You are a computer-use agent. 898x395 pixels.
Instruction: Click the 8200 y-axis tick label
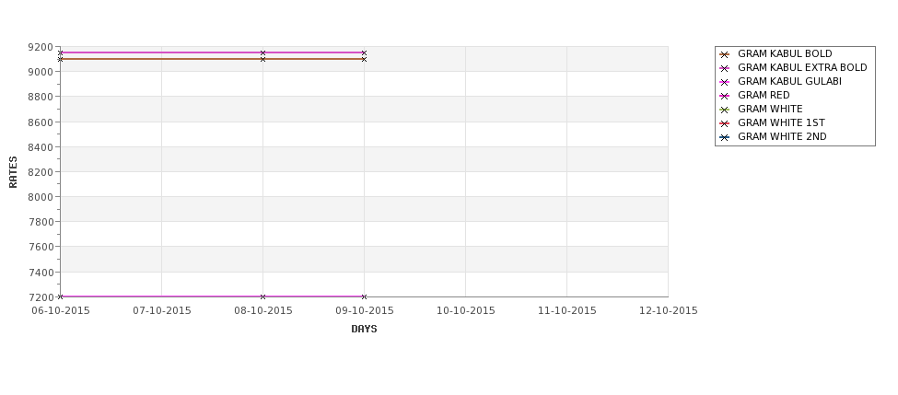click(41, 172)
